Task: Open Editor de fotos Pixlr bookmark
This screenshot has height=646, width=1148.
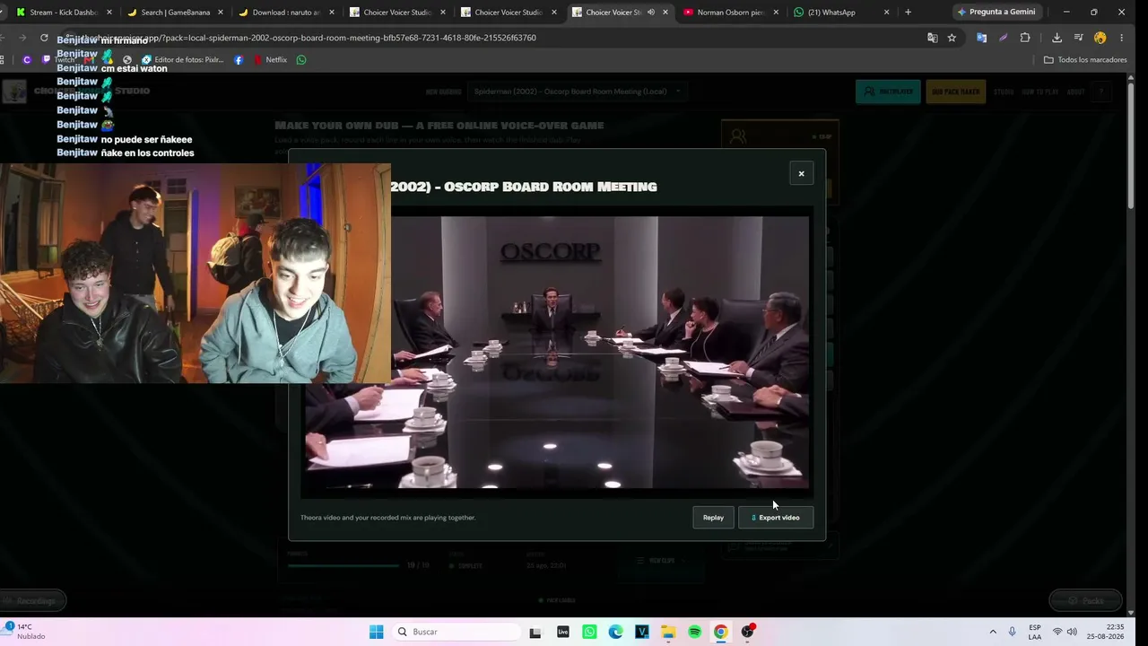Action: [x=182, y=60]
